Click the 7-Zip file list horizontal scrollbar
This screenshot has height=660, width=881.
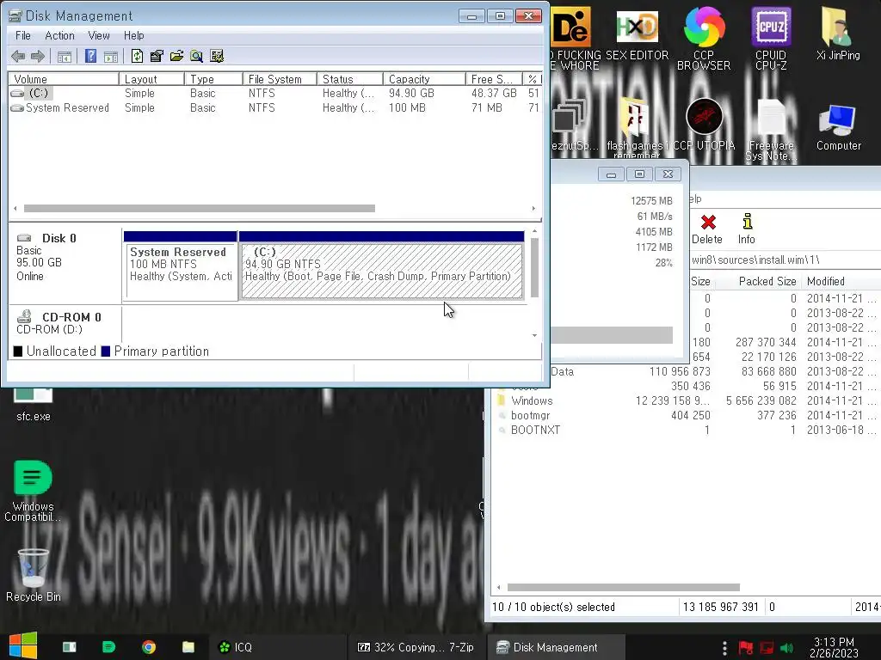(624, 588)
